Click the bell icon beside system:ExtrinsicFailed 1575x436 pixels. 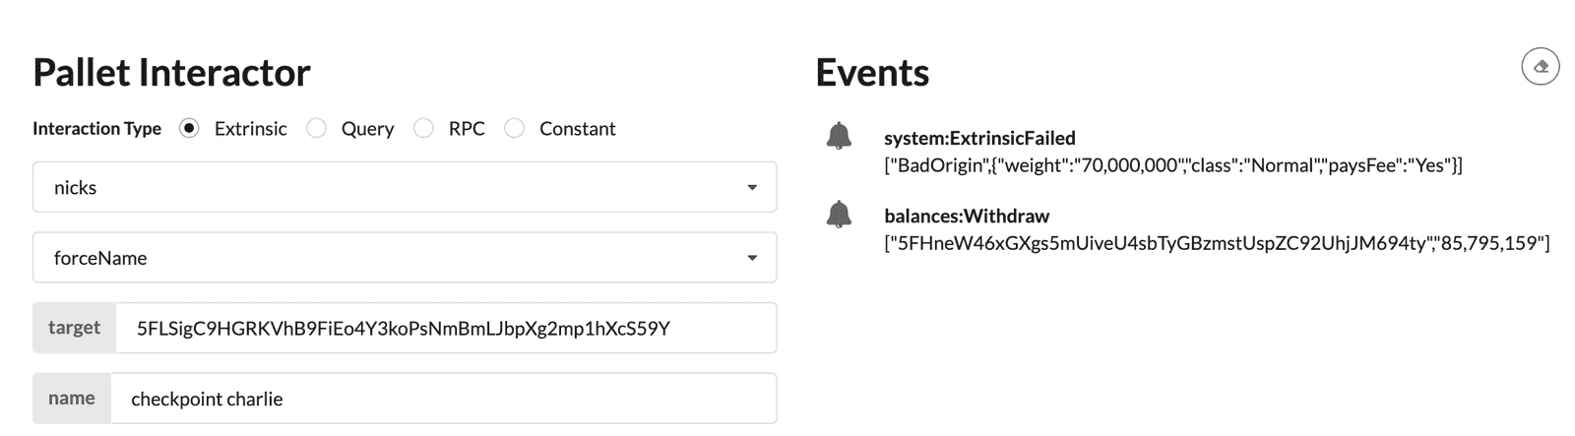click(839, 136)
